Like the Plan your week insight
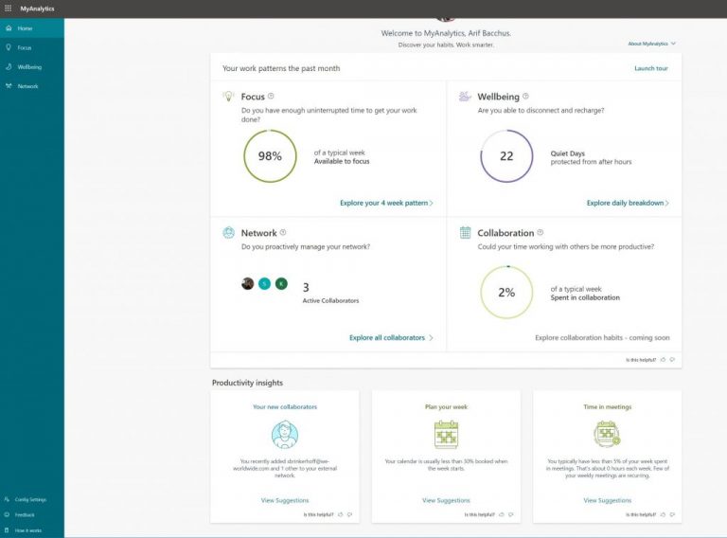The height and width of the screenshot is (538, 727). [x=502, y=514]
